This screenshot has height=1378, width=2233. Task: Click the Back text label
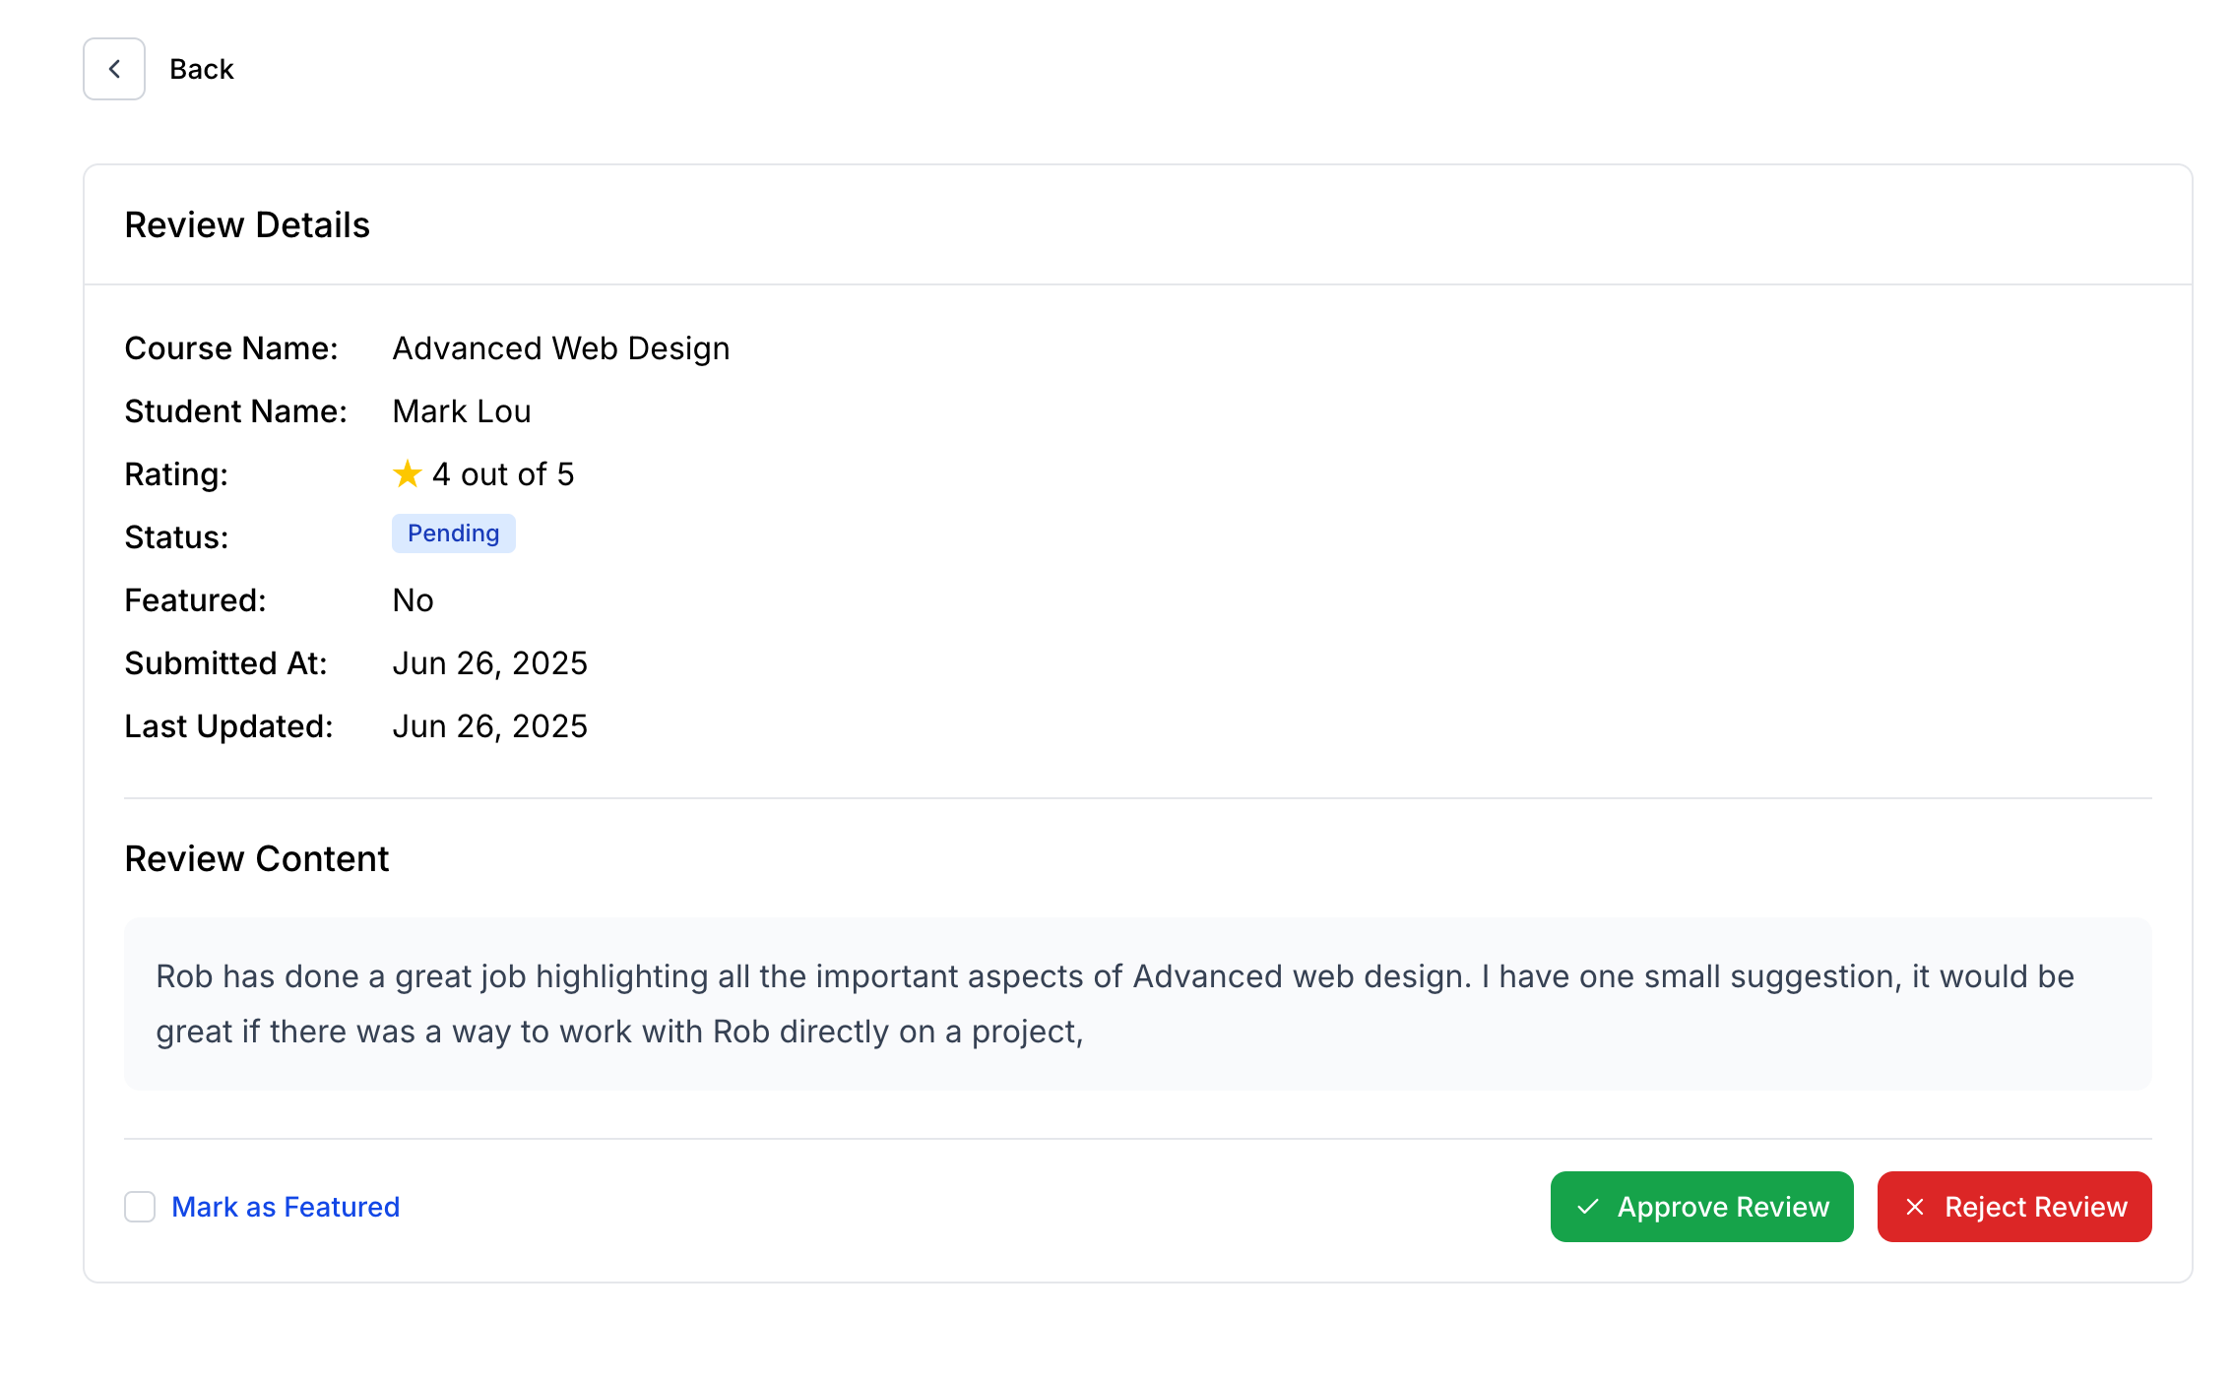click(202, 69)
